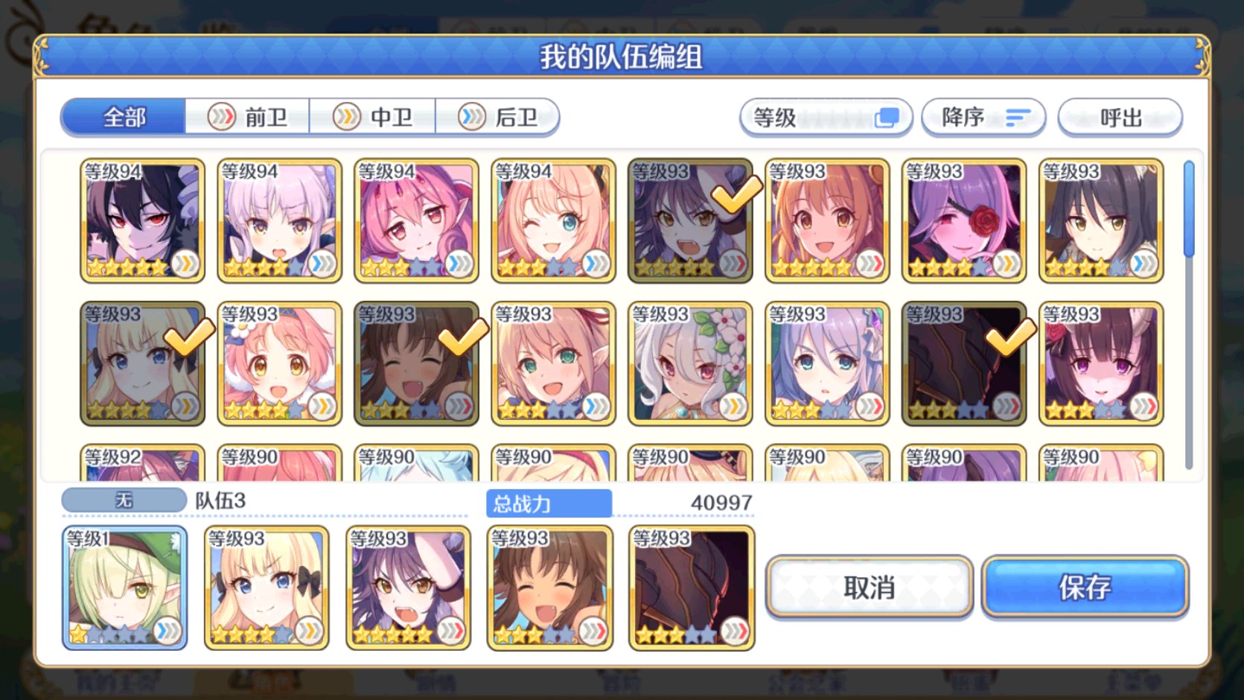Pick the eyepatch rose character portrait
1244x700 pixels.
(x=964, y=220)
